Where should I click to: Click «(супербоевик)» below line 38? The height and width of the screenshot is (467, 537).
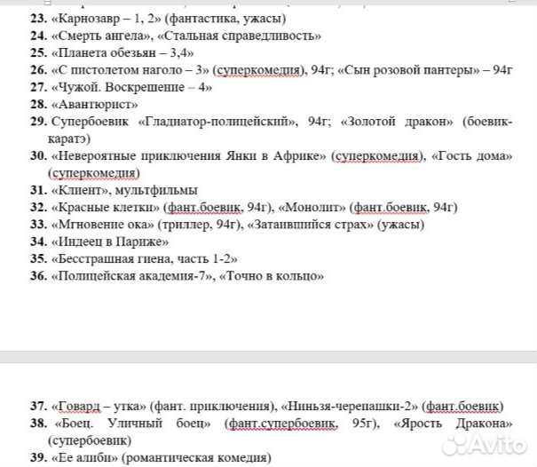pos(90,440)
